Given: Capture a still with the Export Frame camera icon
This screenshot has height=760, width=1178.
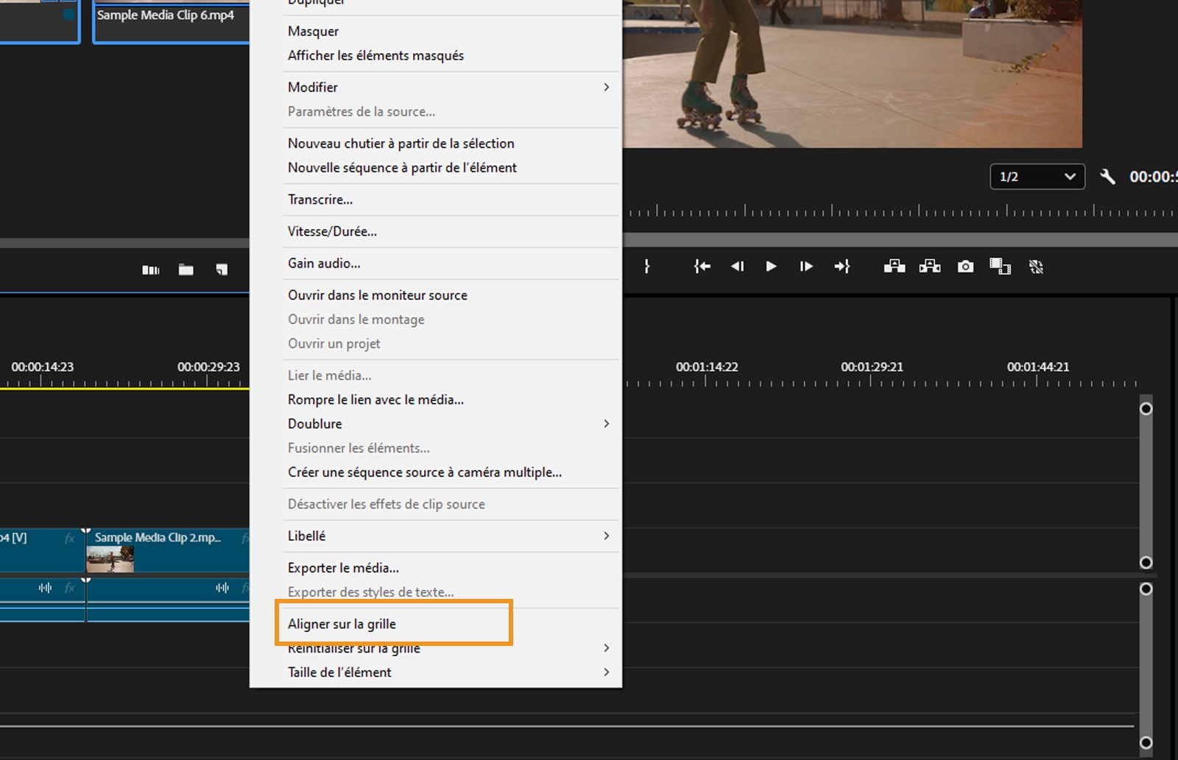Looking at the screenshot, I should [965, 266].
